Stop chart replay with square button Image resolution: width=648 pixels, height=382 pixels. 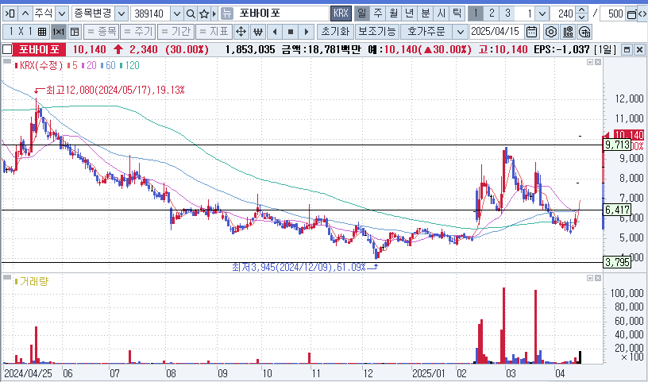click(291, 32)
